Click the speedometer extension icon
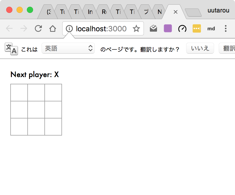 182,28
